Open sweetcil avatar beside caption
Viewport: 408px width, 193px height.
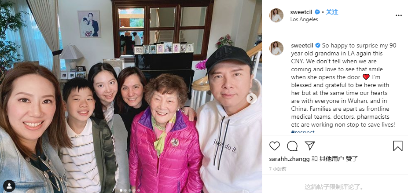point(276,48)
